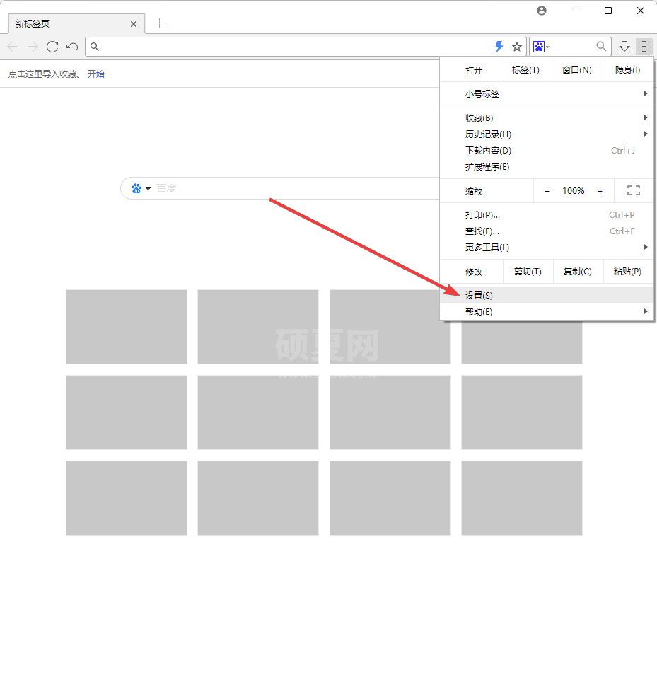Image resolution: width=657 pixels, height=682 pixels.
Task: Open a new tab with plus button
Action: pos(160,23)
